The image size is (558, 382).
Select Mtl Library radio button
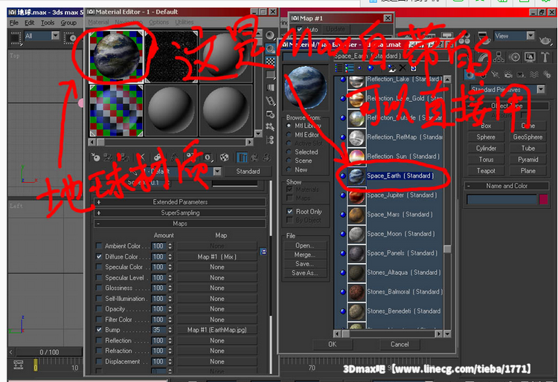(x=289, y=126)
